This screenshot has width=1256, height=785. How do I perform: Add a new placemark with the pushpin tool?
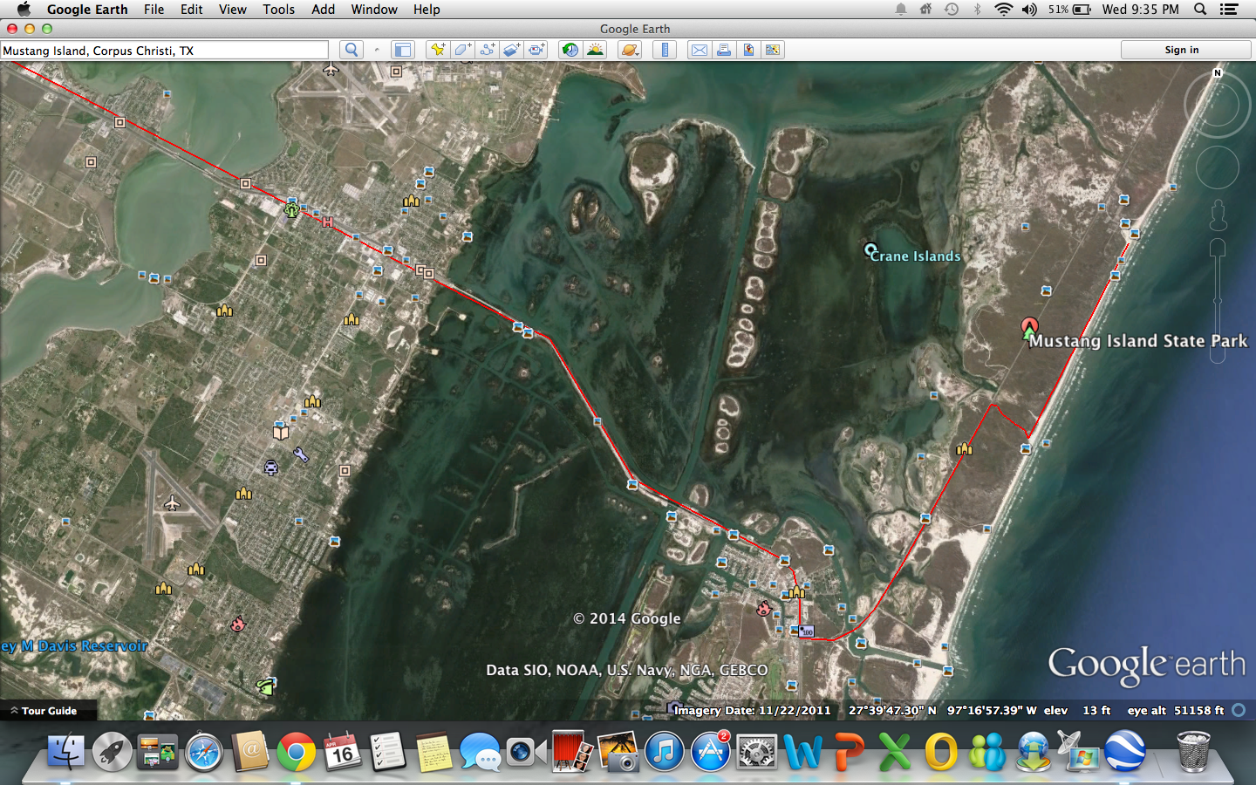[438, 50]
